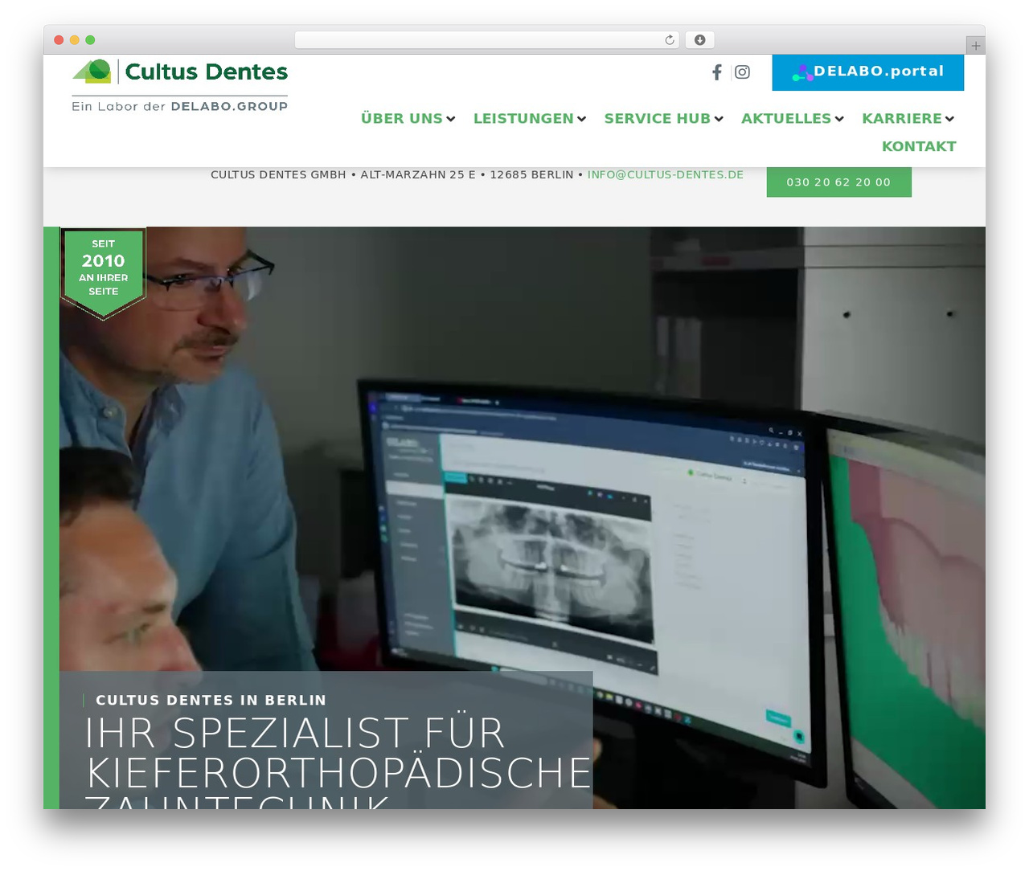This screenshot has width=1029, height=871.
Task: Open the DELABO.portal button
Action: 868,72
